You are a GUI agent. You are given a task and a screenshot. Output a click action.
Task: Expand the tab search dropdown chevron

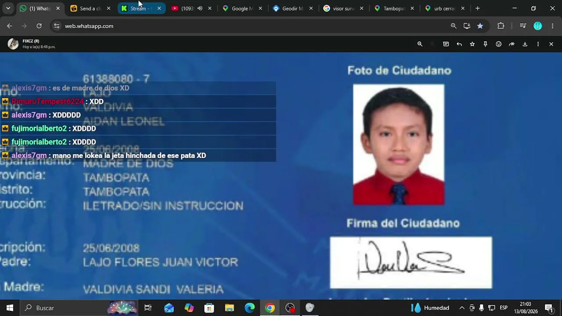point(8,8)
